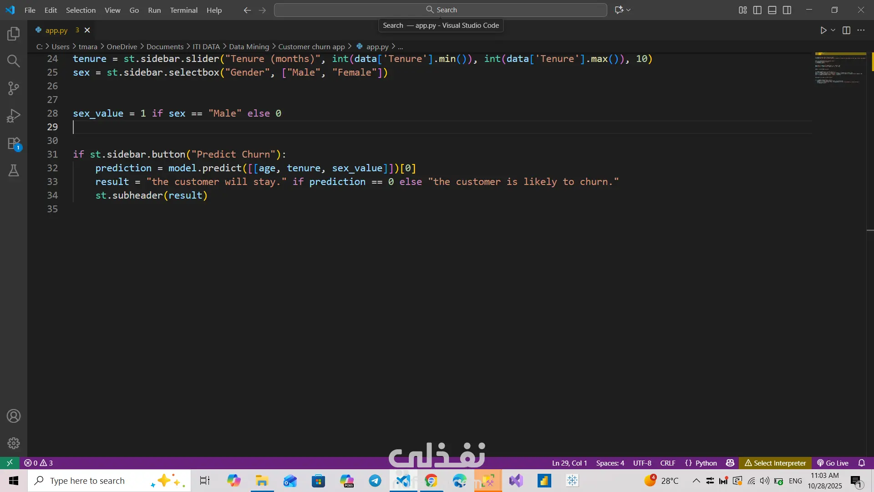Open the Manage gear settings

point(14,443)
